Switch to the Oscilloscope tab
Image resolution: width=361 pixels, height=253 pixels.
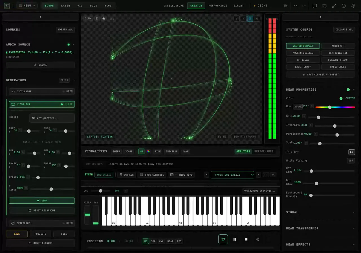pos(174,6)
